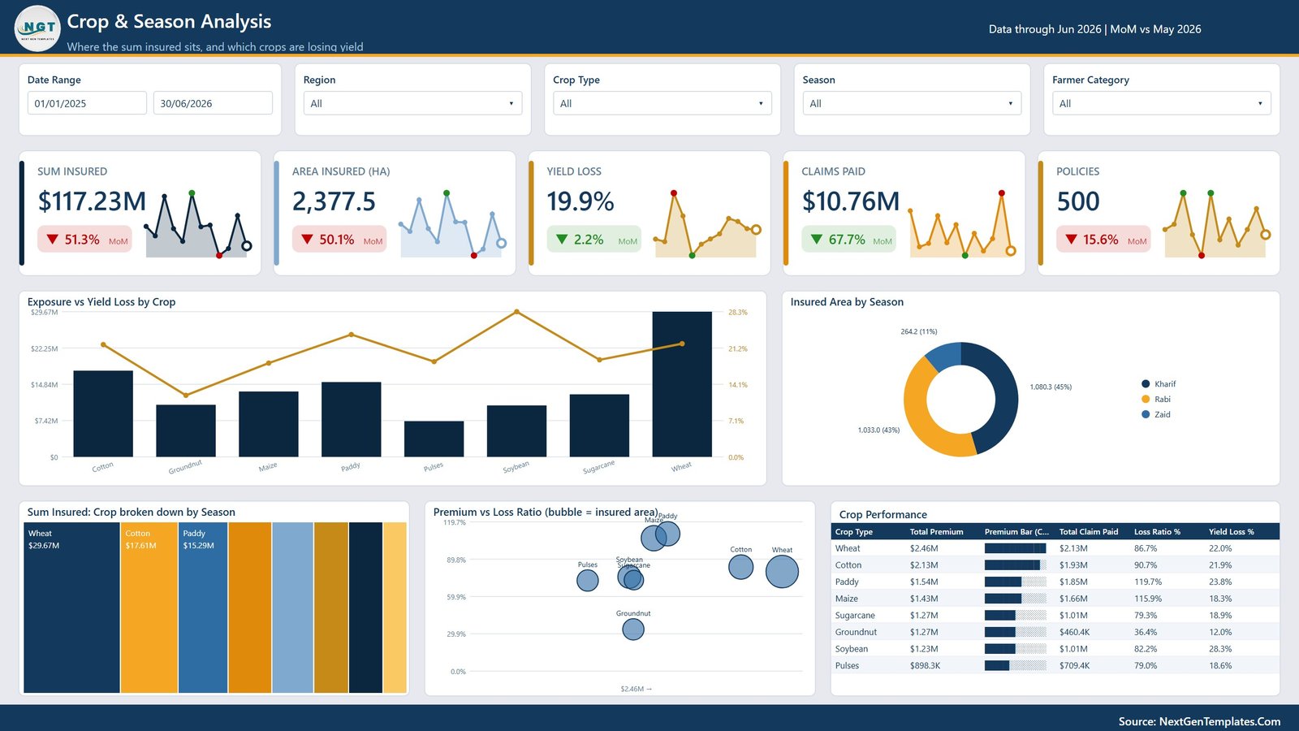Select the Kharif legend marker
This screenshot has width=1299, height=731.
click(x=1146, y=384)
